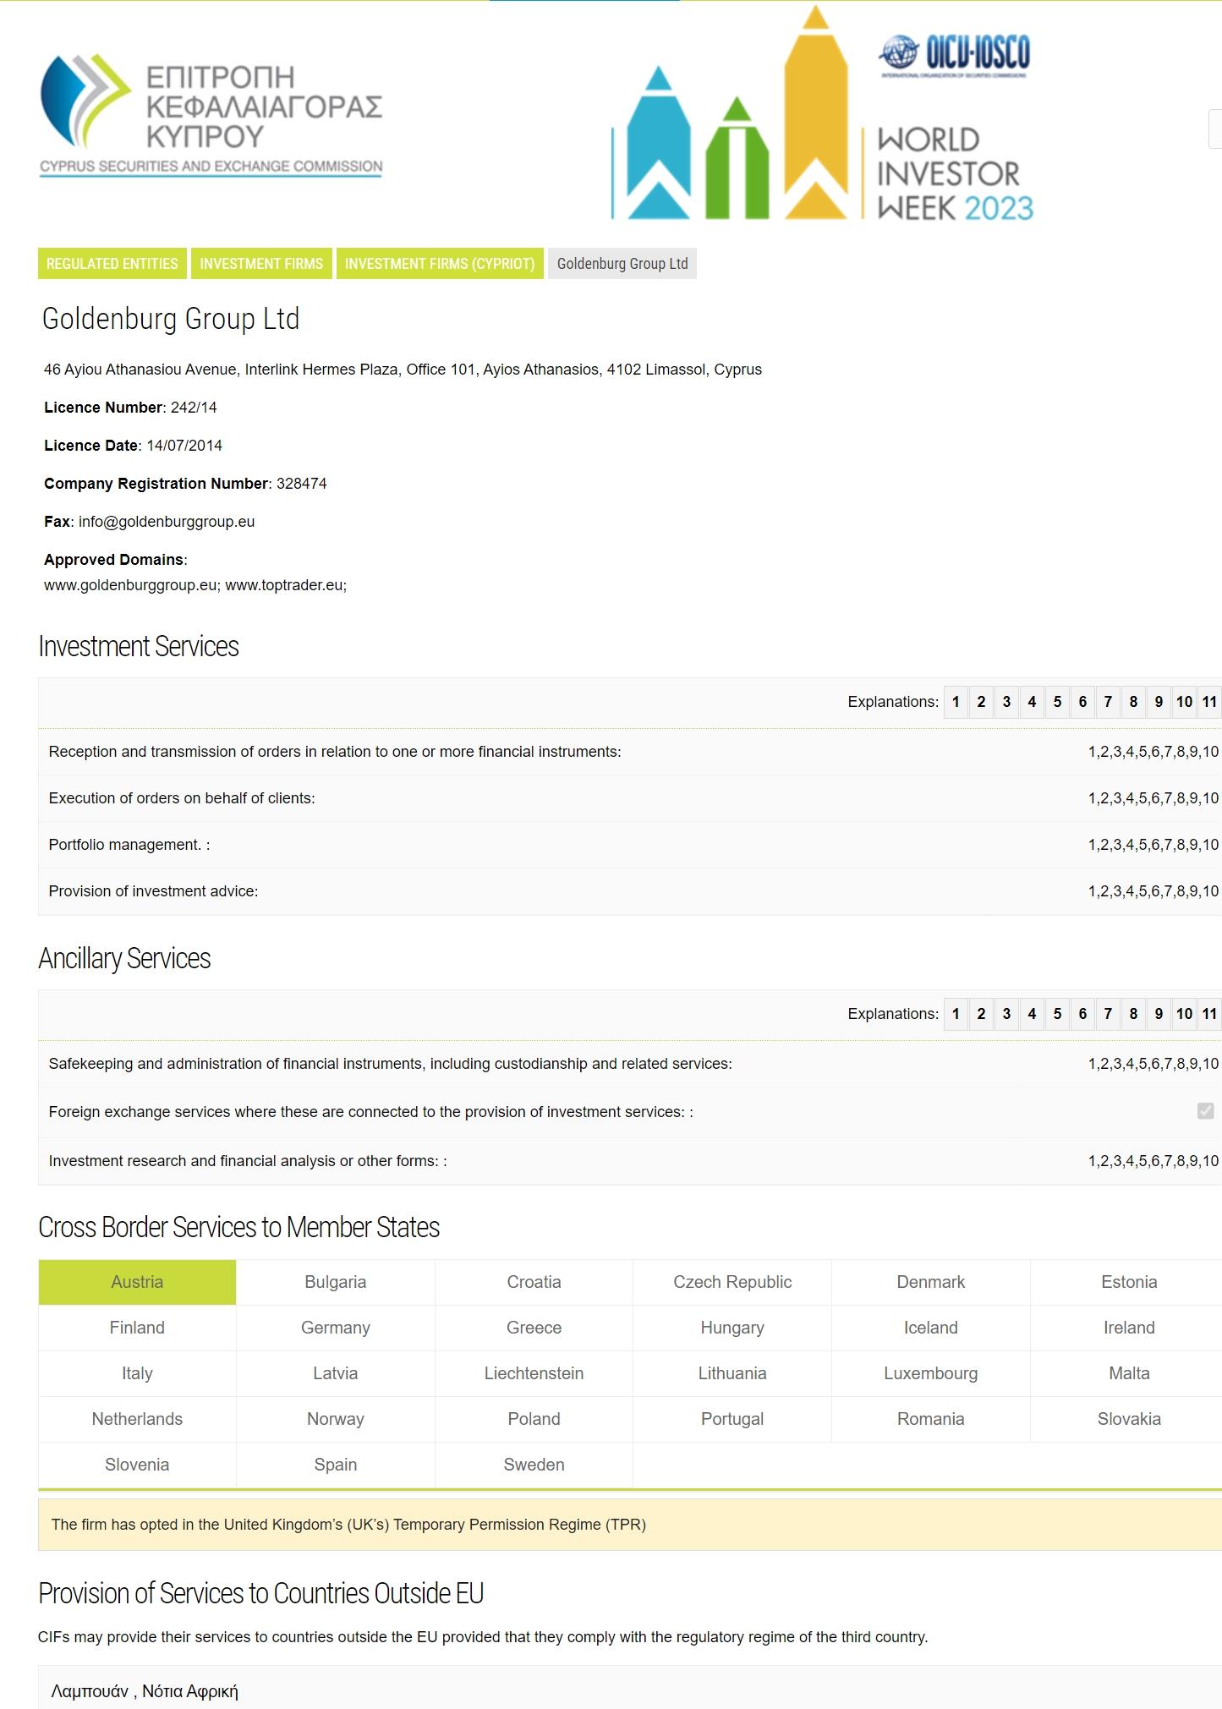Open the Regulated Entities breadcrumb
This screenshot has height=1709, width=1222.
112,264
